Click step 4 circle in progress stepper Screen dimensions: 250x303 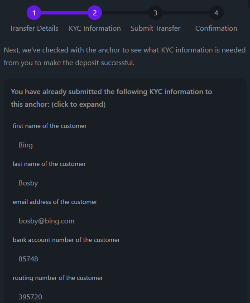point(216,13)
